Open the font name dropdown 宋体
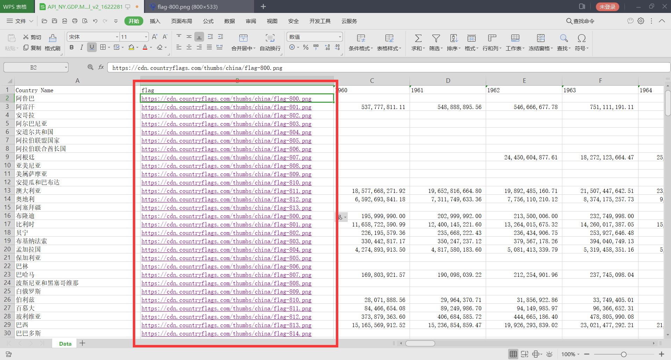This screenshot has width=671, height=360. [117, 37]
